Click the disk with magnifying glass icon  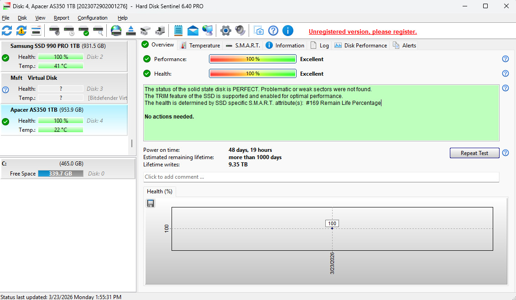click(x=98, y=31)
